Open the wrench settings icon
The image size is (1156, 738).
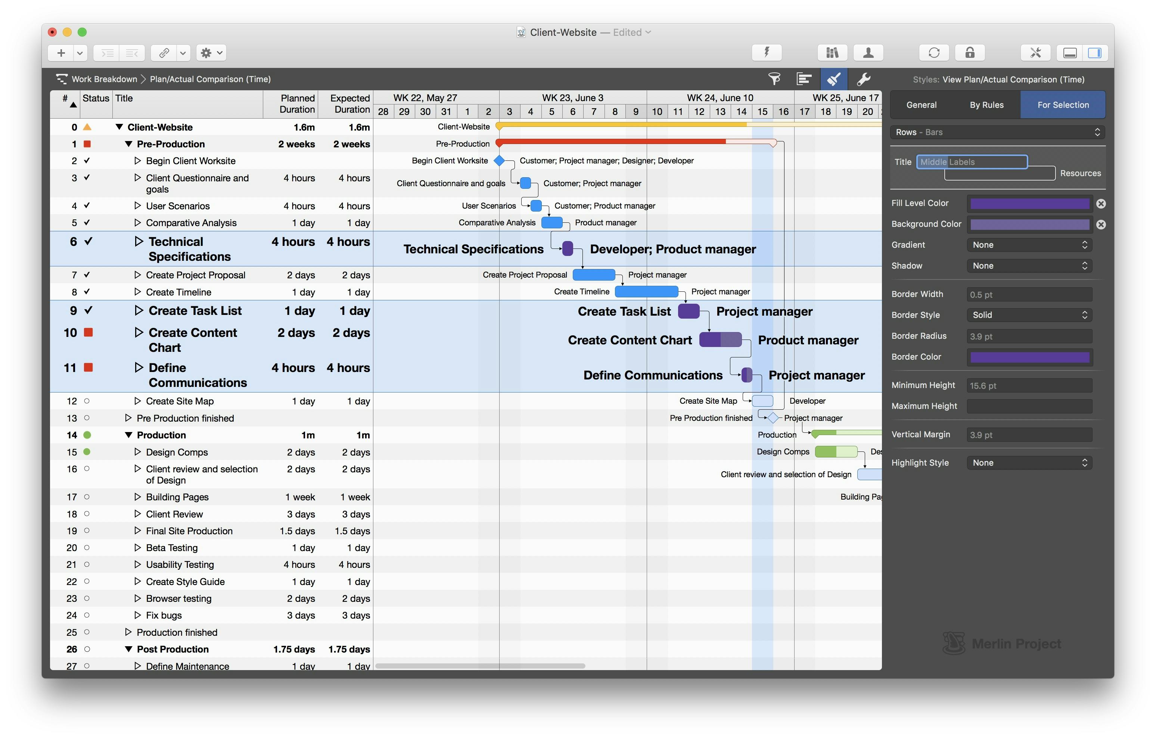tap(864, 79)
